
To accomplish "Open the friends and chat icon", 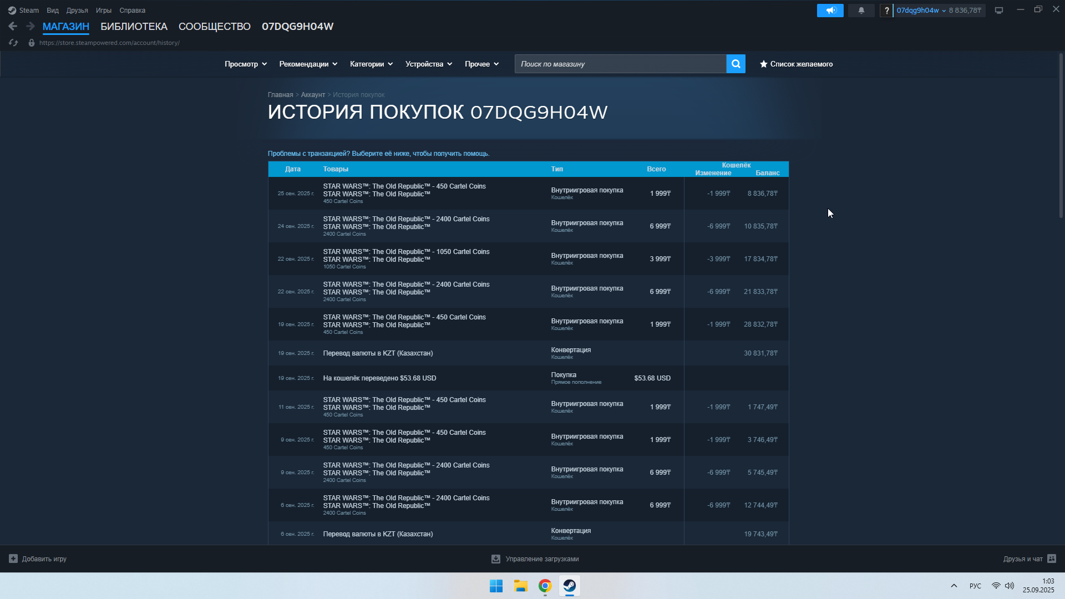I will 1052,559.
